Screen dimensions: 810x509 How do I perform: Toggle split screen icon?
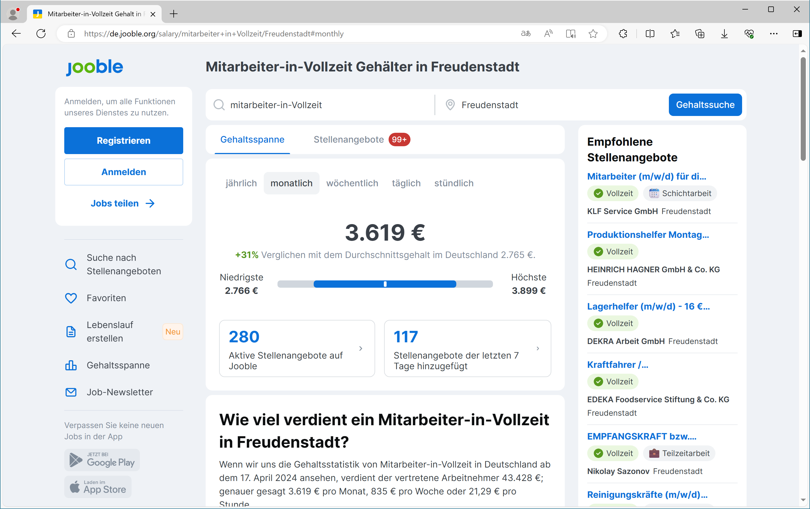pyautogui.click(x=650, y=34)
